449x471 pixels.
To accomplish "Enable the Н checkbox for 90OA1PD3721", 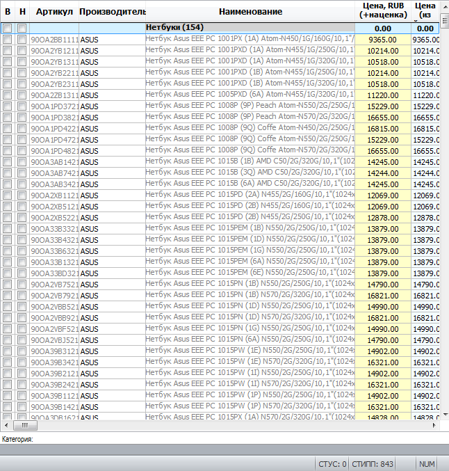I will point(22,106).
